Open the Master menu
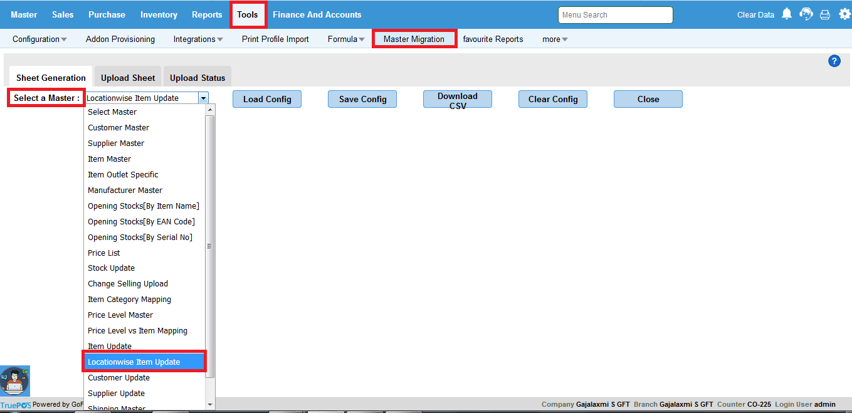 click(24, 14)
